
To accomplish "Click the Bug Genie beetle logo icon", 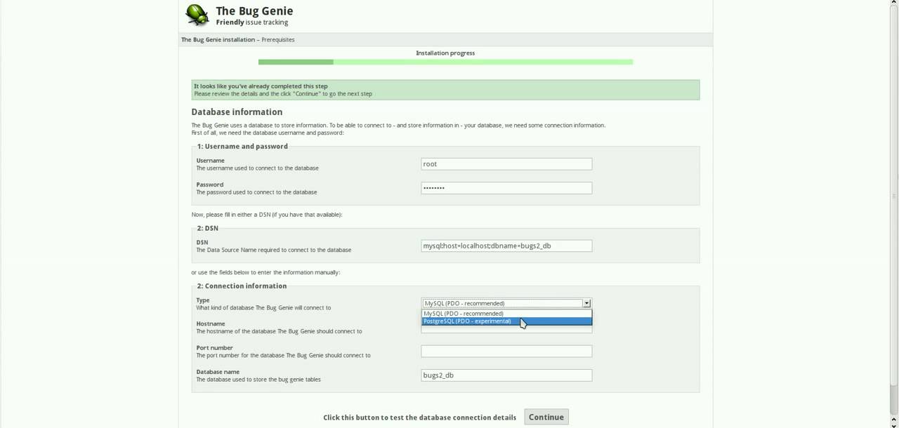I will [x=197, y=15].
